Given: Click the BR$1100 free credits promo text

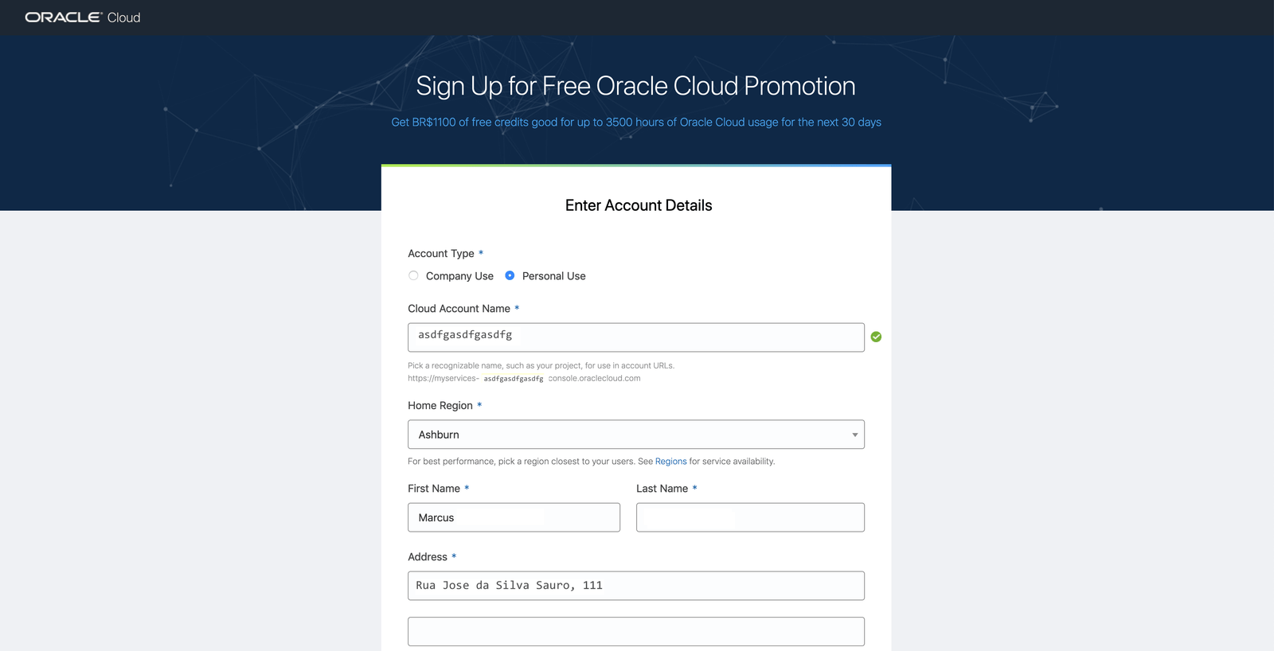Looking at the screenshot, I should coord(635,123).
